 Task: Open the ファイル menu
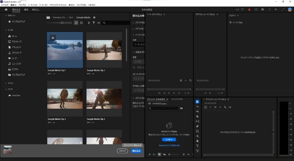pos(4,5)
